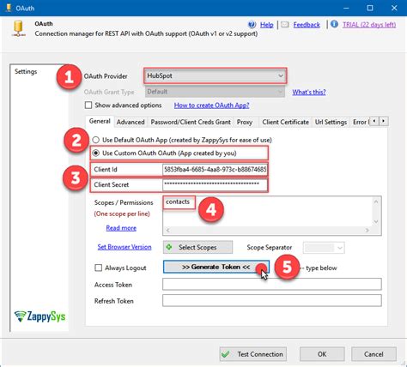The height and width of the screenshot is (367, 407).
Task: Close the OAuth window
Action: 394,8
